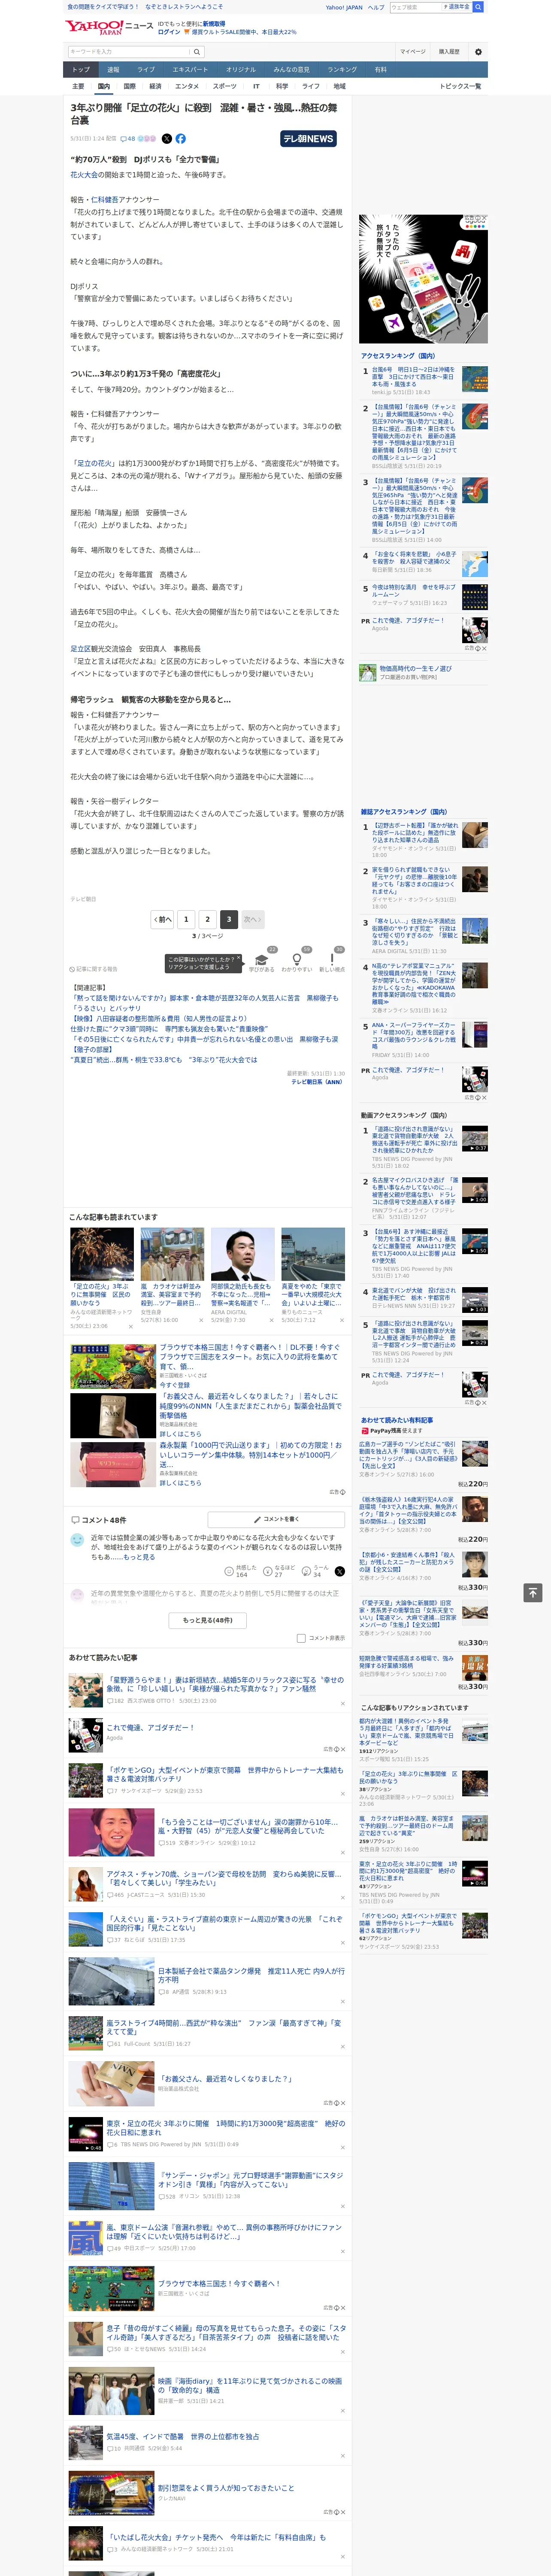
Task: Click the 記事に関する報告 report link
Action: tap(94, 969)
